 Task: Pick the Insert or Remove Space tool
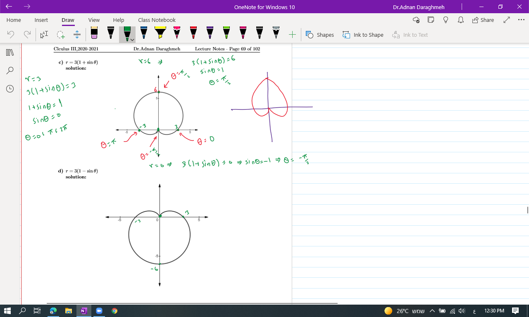click(x=77, y=35)
